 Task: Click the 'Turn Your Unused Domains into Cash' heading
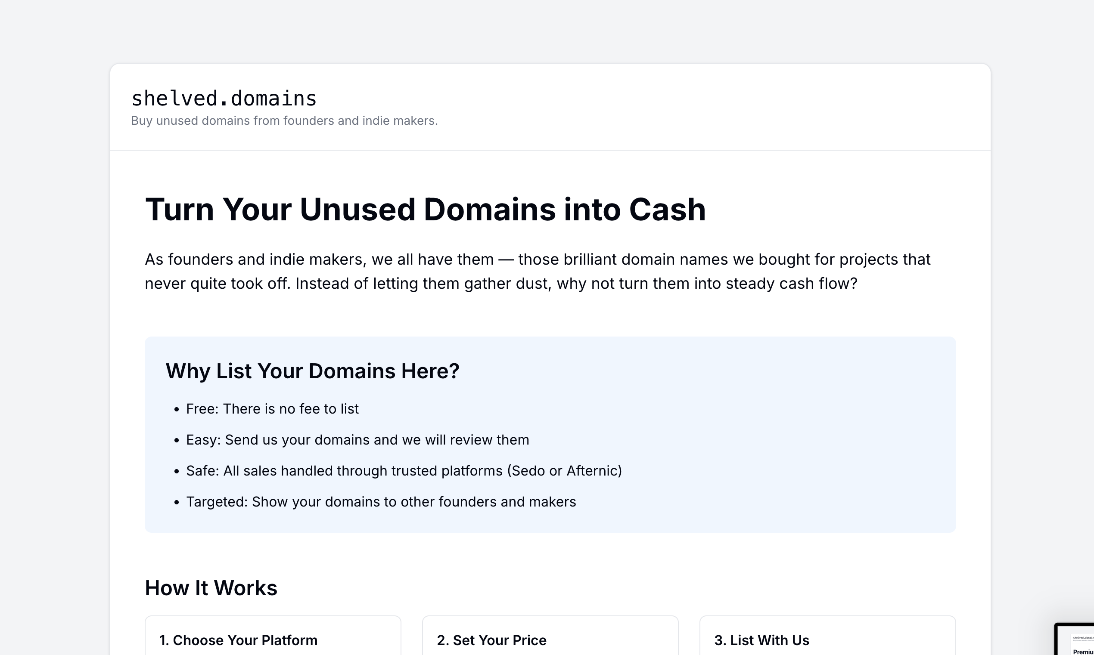coord(425,209)
